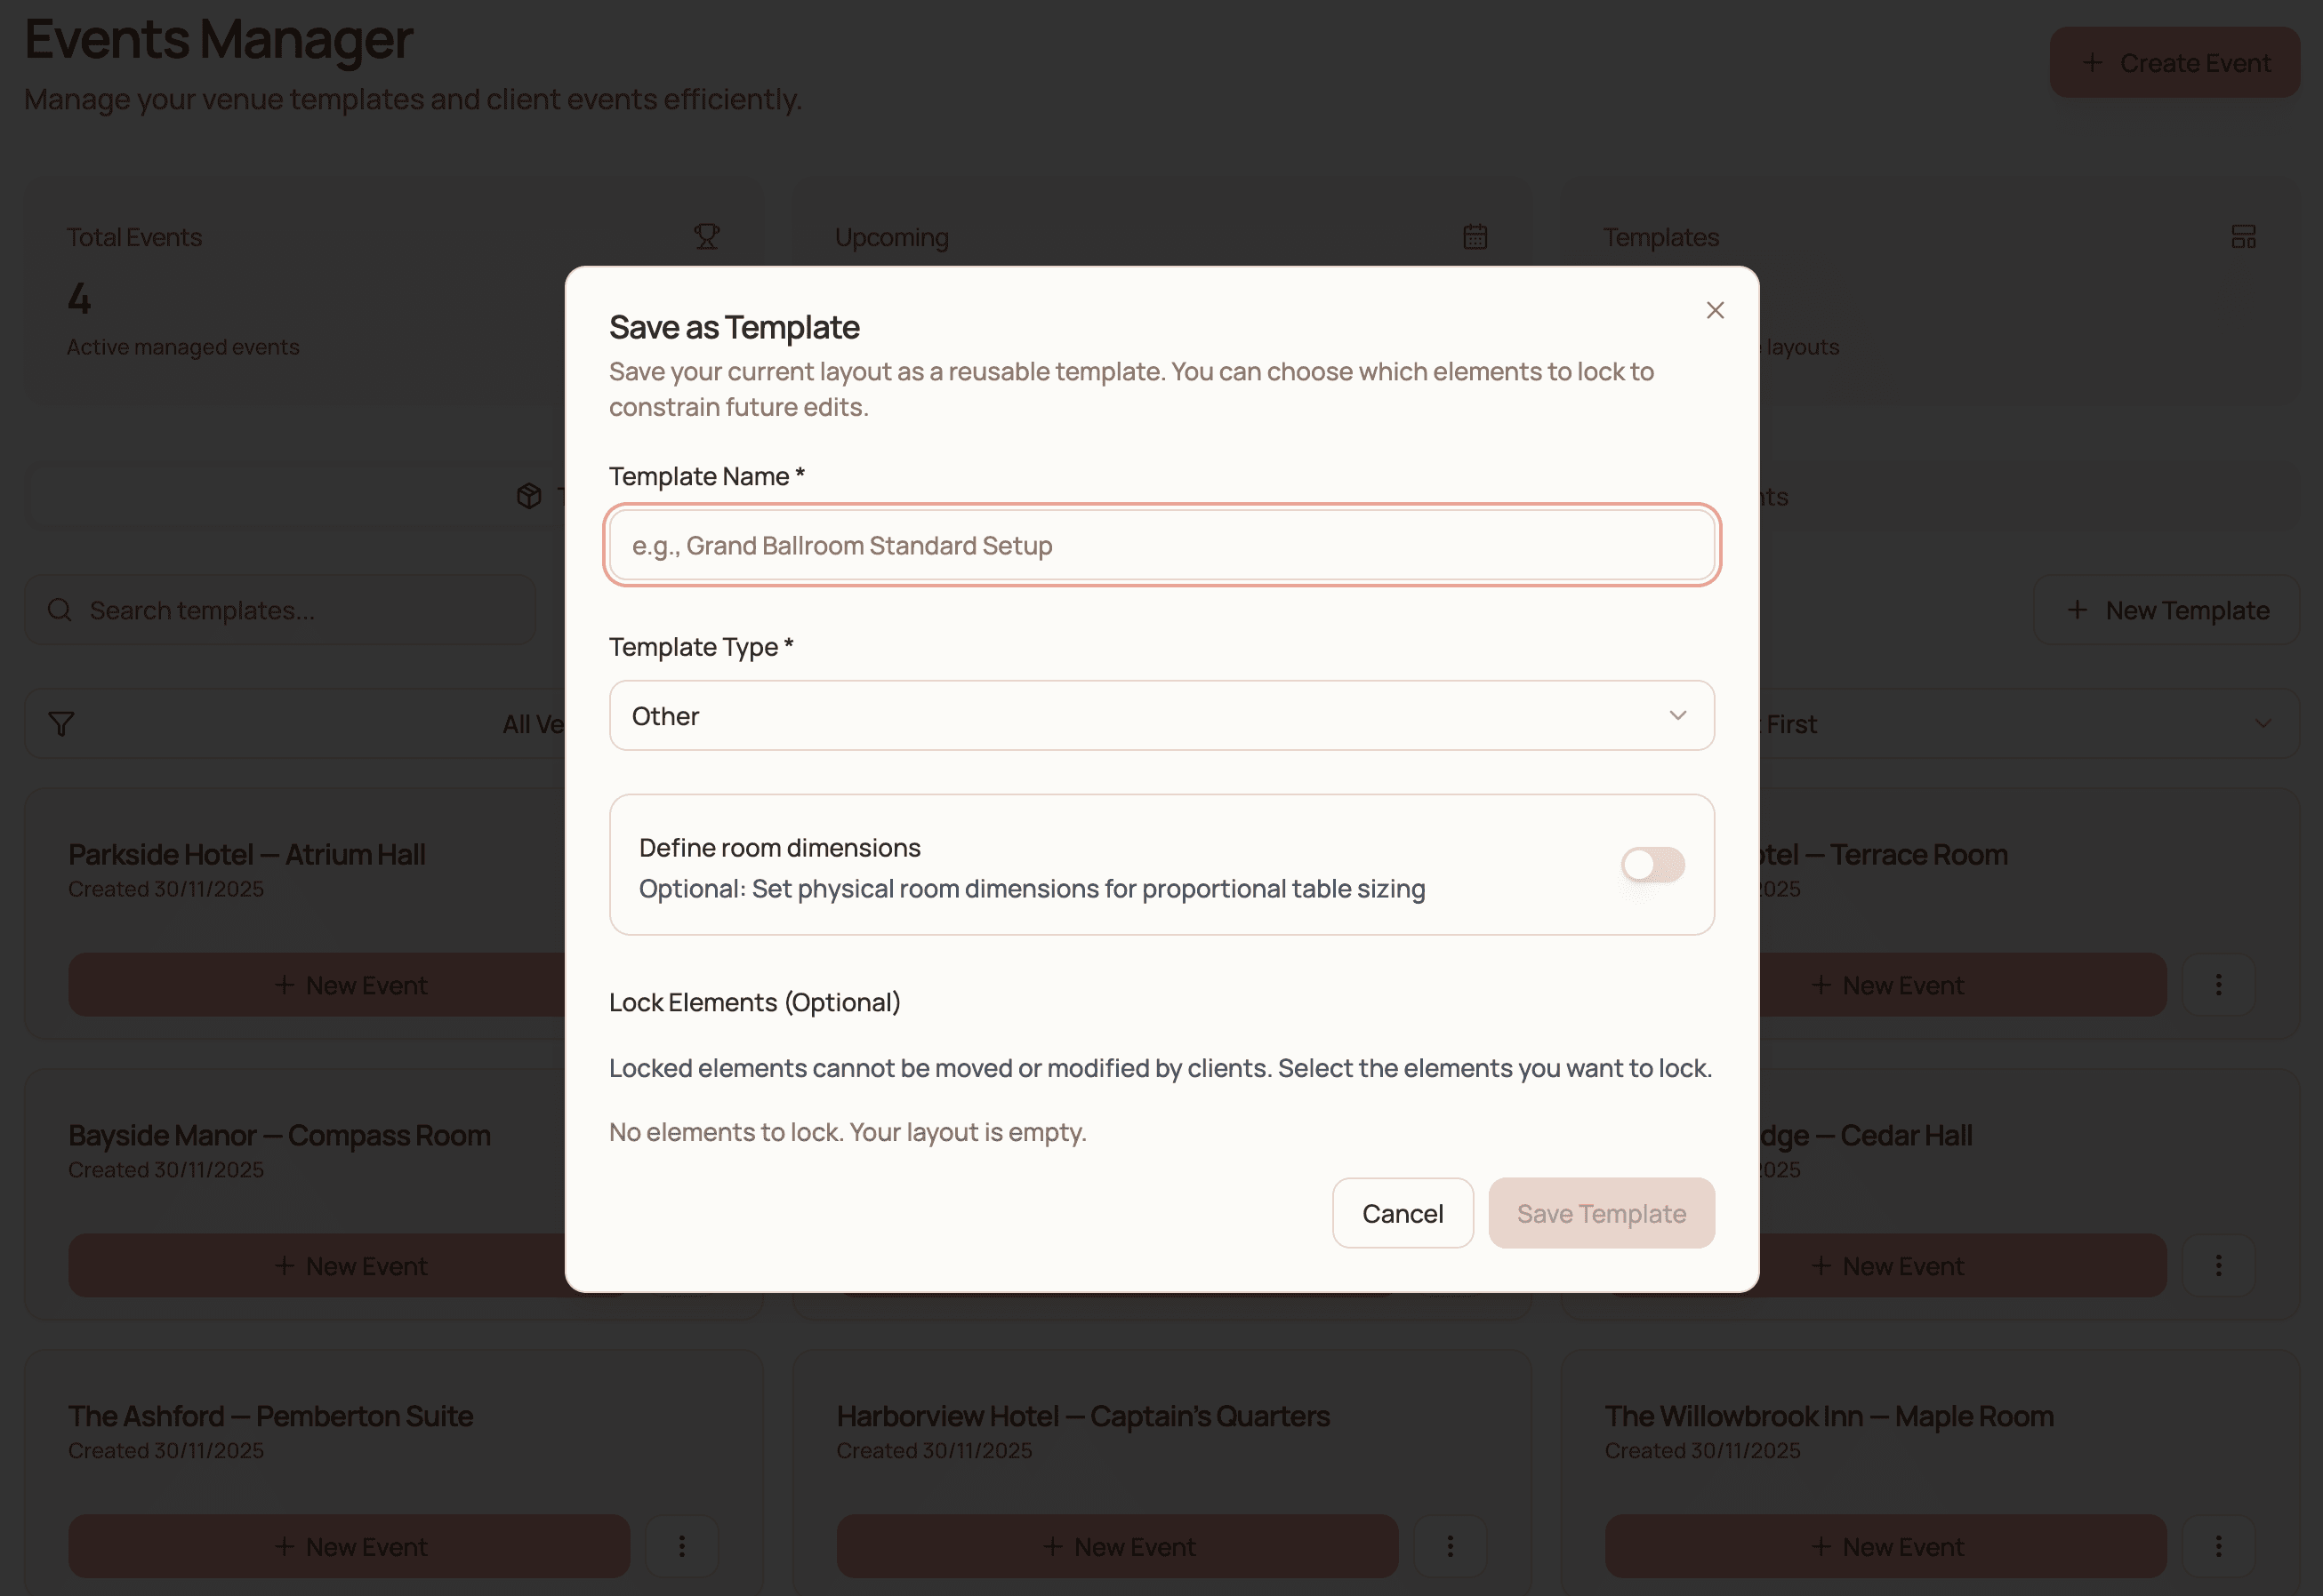Click the Create Event button
The height and width of the screenshot is (1596, 2323).
click(x=2174, y=62)
